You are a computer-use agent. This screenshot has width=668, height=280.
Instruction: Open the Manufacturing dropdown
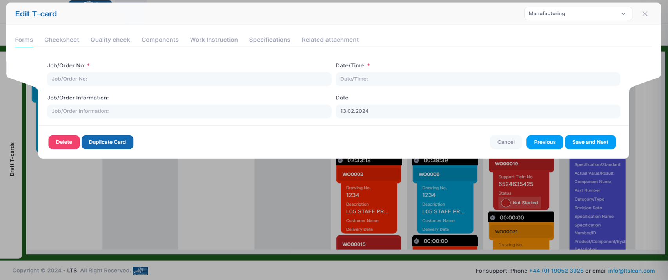tap(577, 14)
